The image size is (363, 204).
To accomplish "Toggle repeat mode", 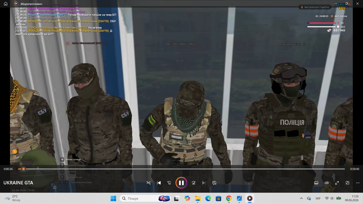I will coord(214,183).
